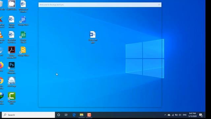Screen dimensions: 211x119
Task: Open Task View on the taskbar
Action: 66,115
